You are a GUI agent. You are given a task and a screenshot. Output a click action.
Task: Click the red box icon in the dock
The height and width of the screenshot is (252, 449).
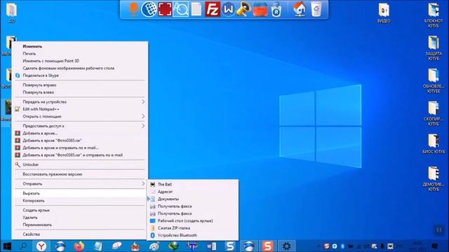click(260, 9)
